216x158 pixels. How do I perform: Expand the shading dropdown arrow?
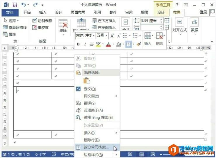pyautogui.click(x=123, y=44)
